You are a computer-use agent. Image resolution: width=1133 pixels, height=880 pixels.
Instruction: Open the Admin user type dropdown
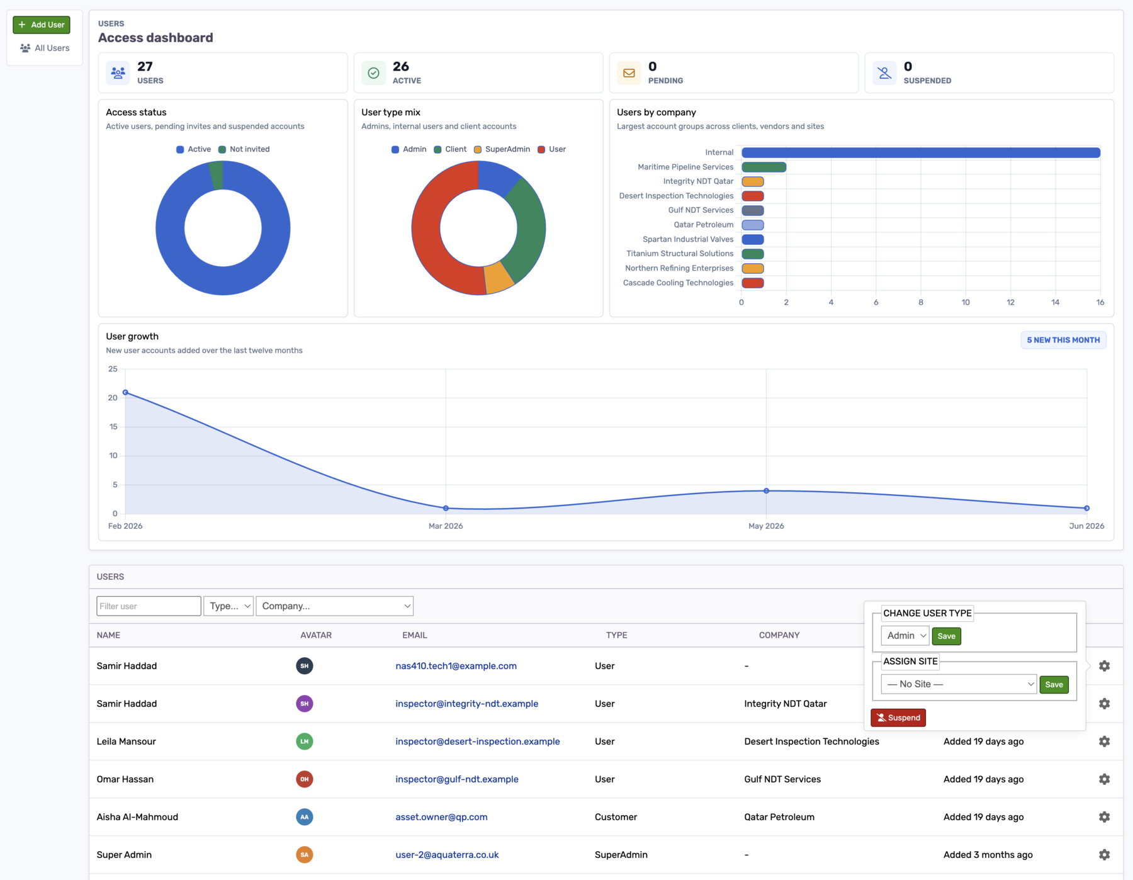905,636
